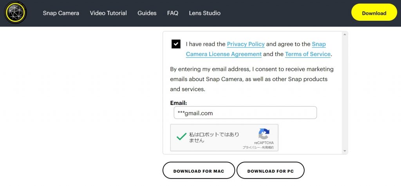Click the marketing emails consent paragraph
The width and height of the screenshot is (401, 186).
pyautogui.click(x=252, y=79)
